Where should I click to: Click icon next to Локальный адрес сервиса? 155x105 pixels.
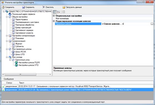pyautogui.click(x=10, y=14)
